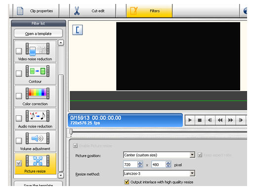This screenshot has width=255, height=190.
Task: Click filter list scroll down arrow
Action: [x=61, y=175]
